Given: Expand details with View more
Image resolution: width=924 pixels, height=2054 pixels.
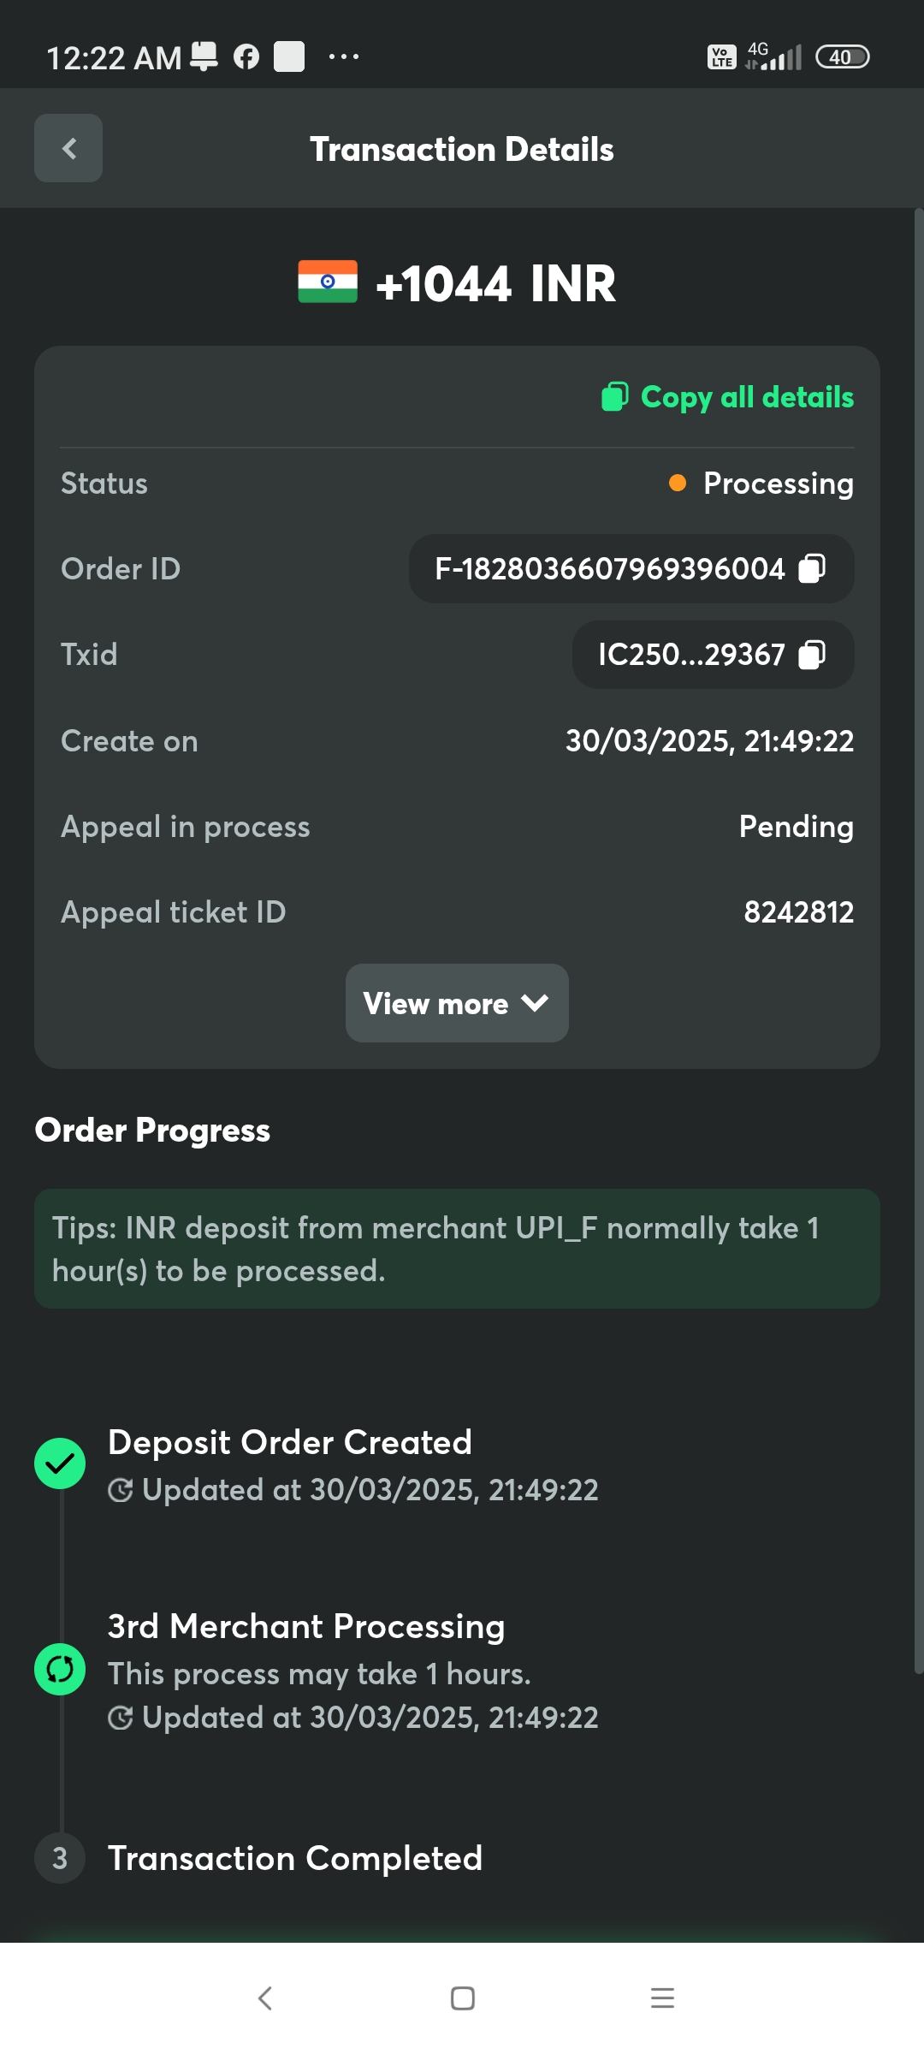Looking at the screenshot, I should [436, 1003].
